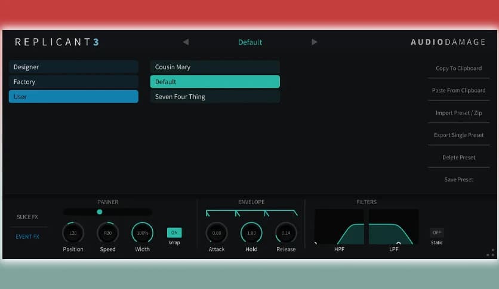This screenshot has height=289, width=499.
Task: Click Delete Preset
Action: tap(458, 157)
